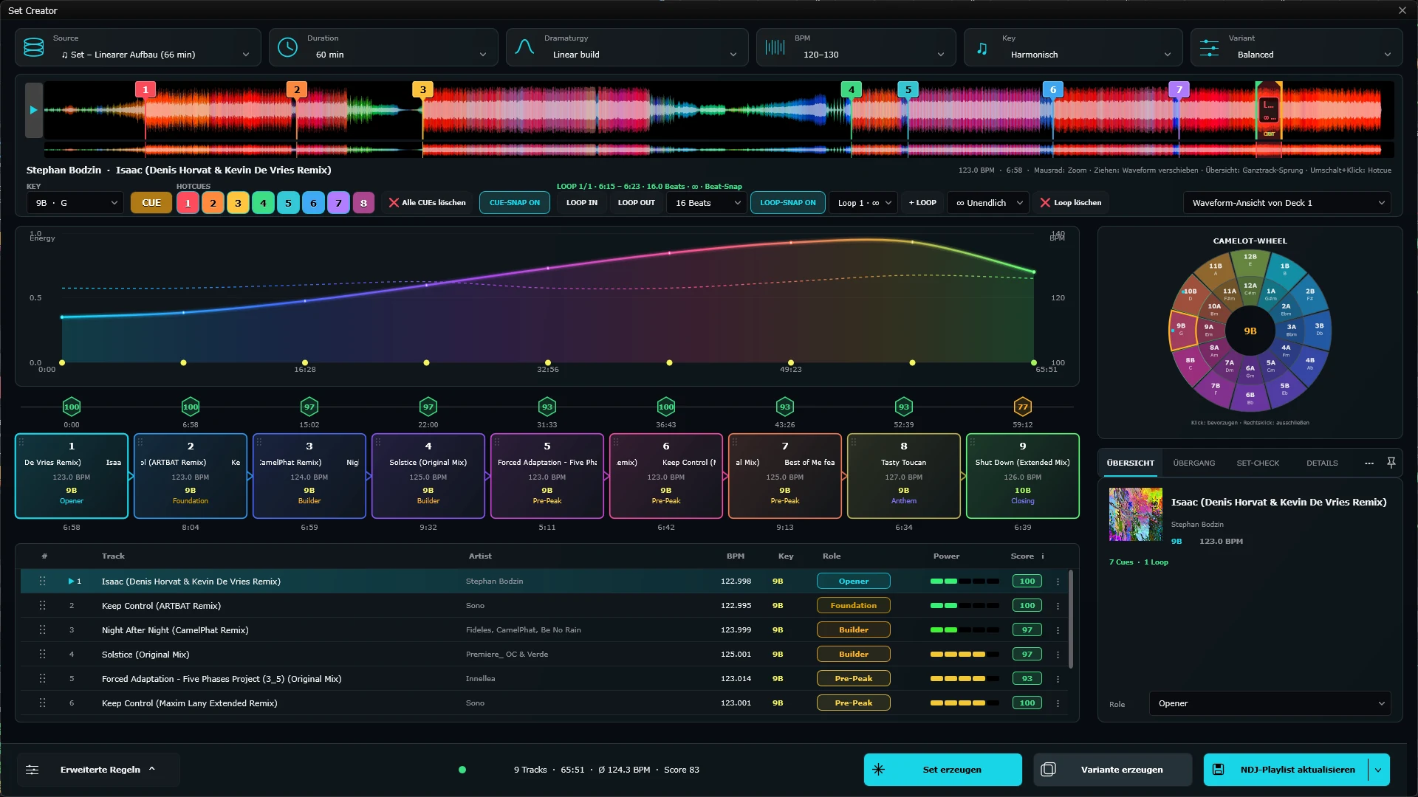This screenshot has width=1418, height=797.
Task: Select track card 8 Tasty Toucan
Action: (904, 476)
